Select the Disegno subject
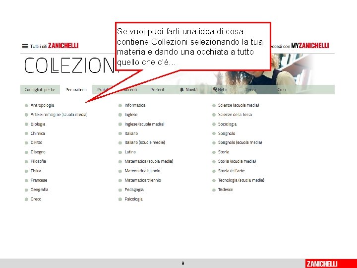 (38, 152)
